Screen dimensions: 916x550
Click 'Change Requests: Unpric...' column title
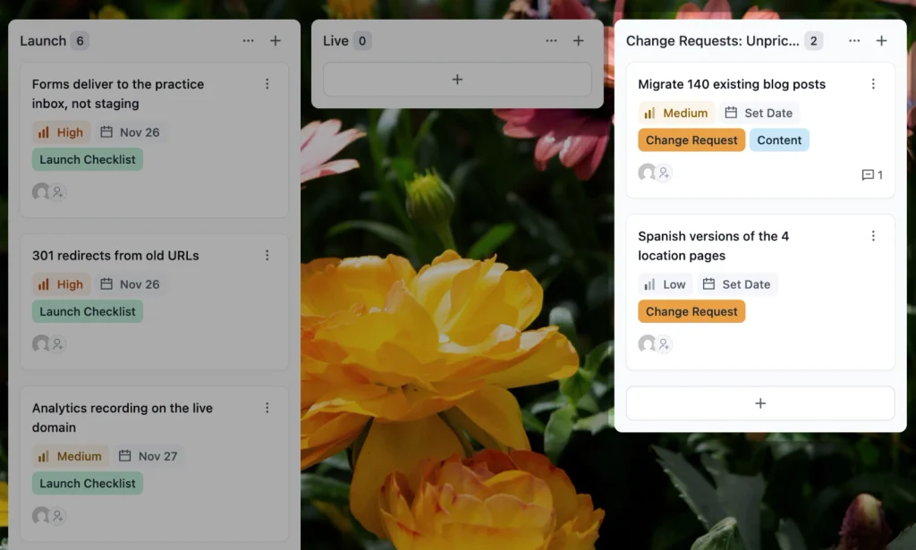coord(712,41)
